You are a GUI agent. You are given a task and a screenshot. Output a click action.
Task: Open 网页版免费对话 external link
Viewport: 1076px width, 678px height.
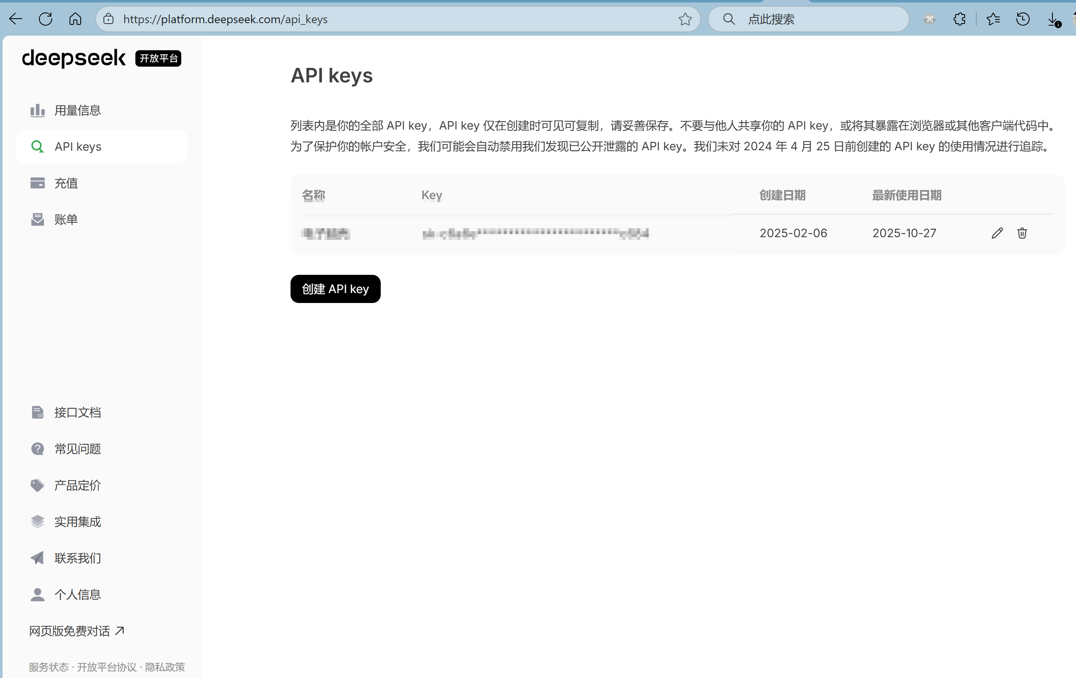77,631
